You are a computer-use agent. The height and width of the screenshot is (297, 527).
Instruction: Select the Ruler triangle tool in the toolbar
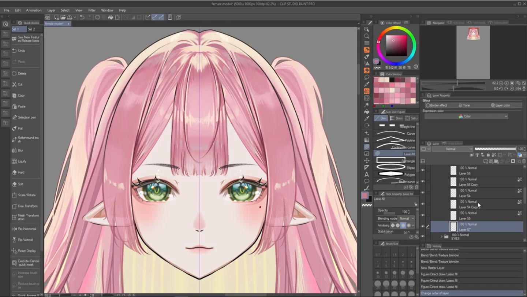pos(367,167)
